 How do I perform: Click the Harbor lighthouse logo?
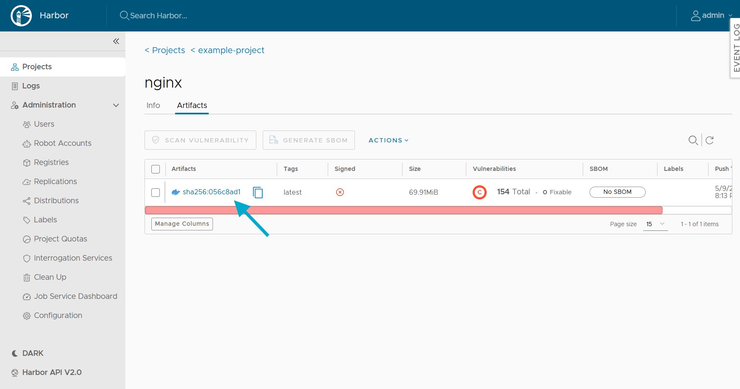click(20, 15)
